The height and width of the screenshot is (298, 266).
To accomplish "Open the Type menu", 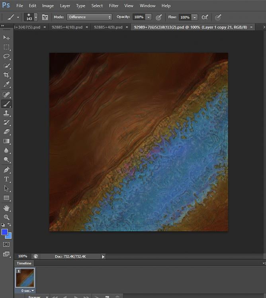I will pyautogui.click(x=80, y=6).
